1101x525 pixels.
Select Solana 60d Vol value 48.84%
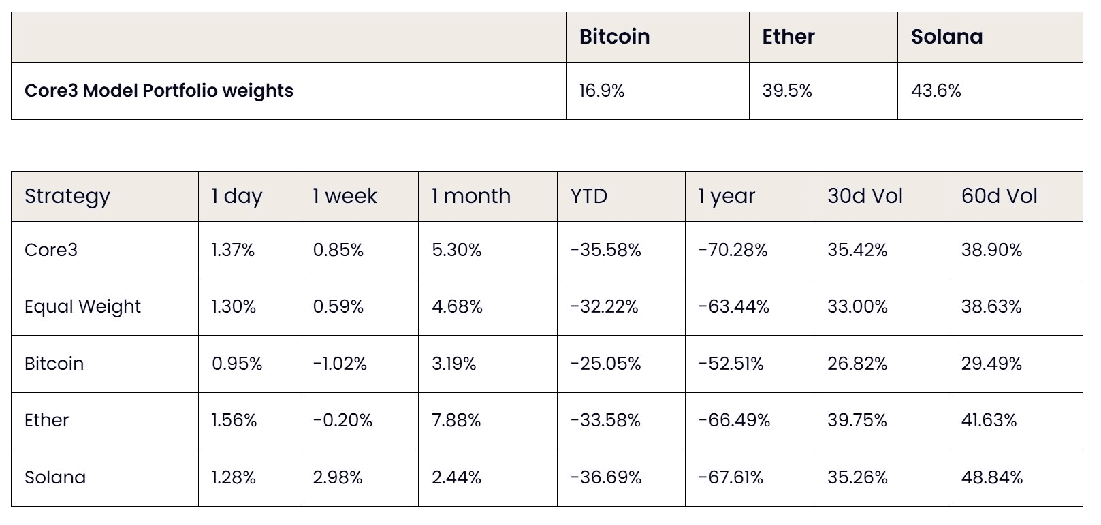[x=992, y=477]
